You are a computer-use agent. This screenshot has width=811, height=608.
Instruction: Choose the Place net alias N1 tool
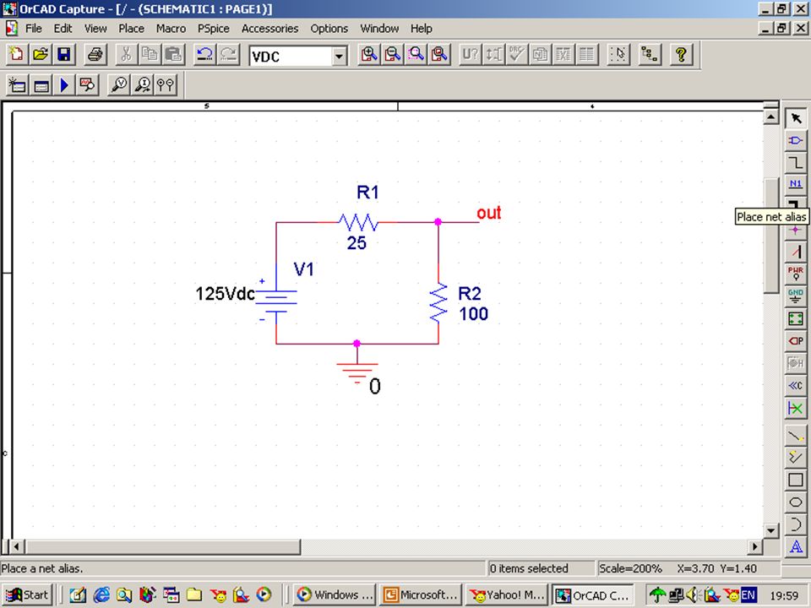pyautogui.click(x=796, y=185)
